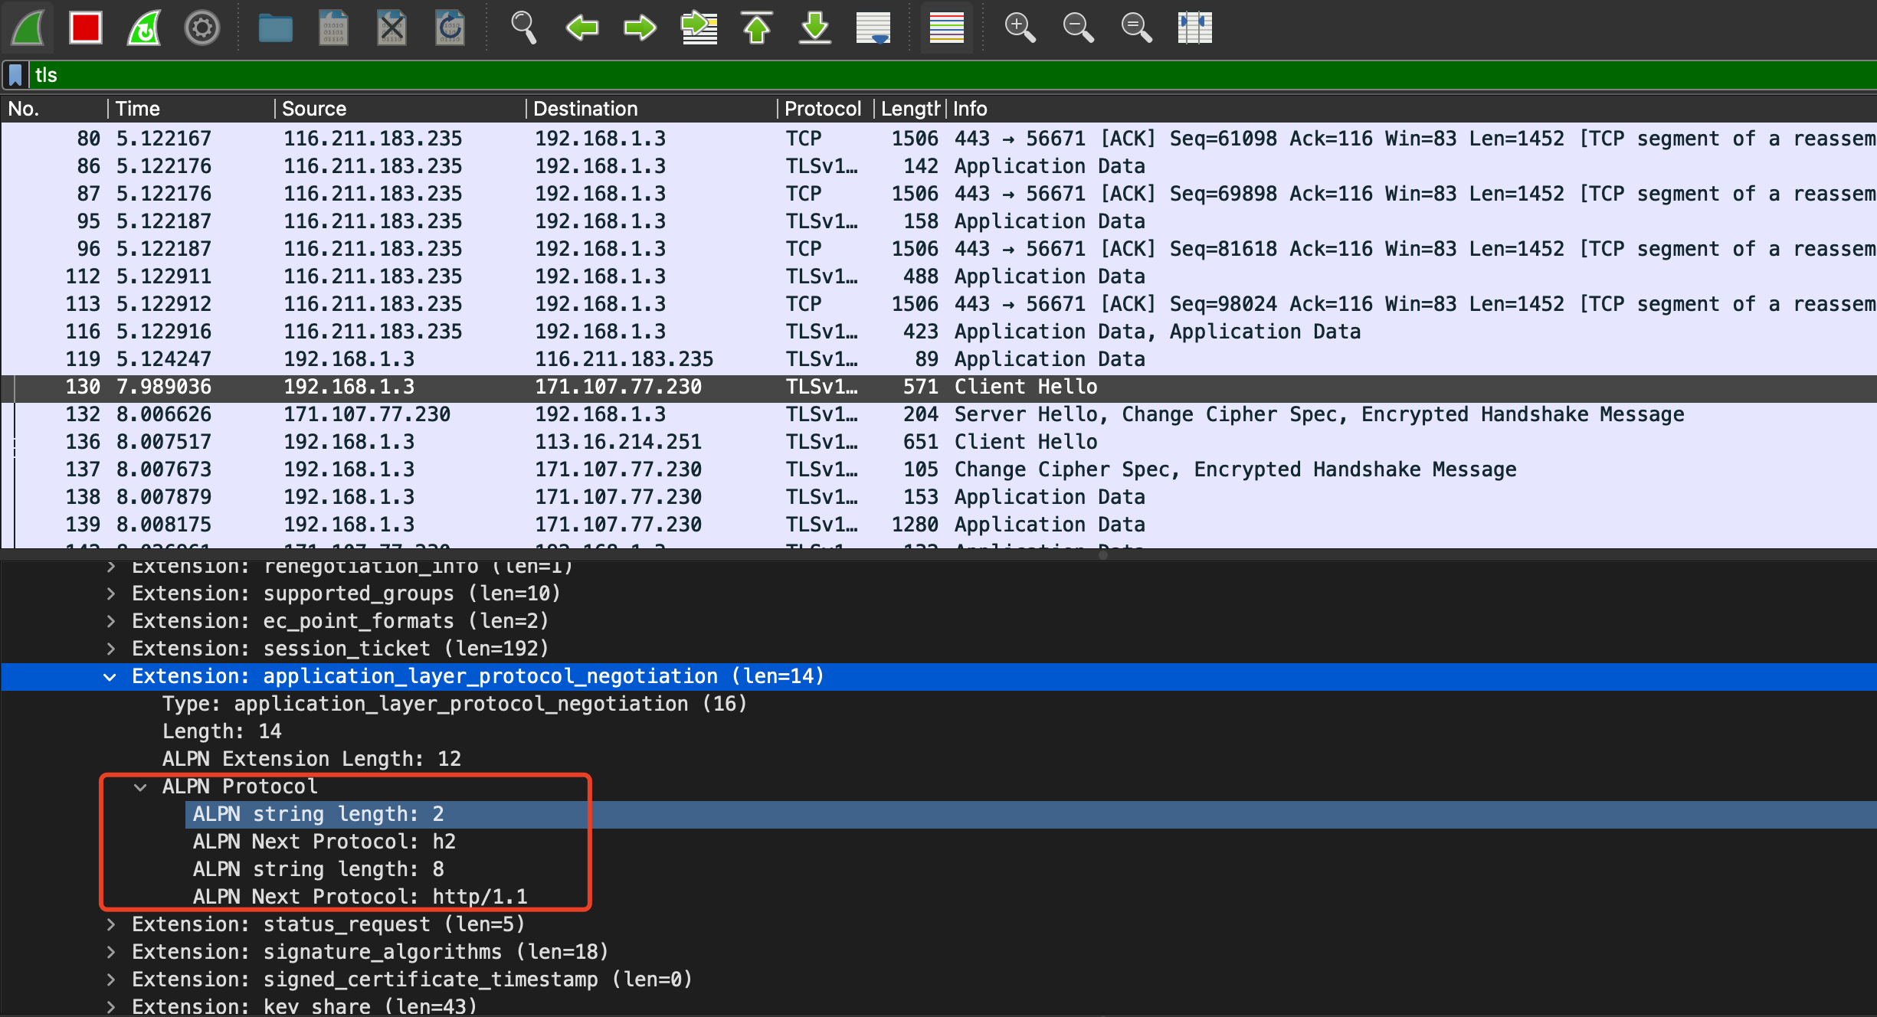The height and width of the screenshot is (1017, 1877).
Task: Toggle auto scroll during live capture
Action: 873,28
